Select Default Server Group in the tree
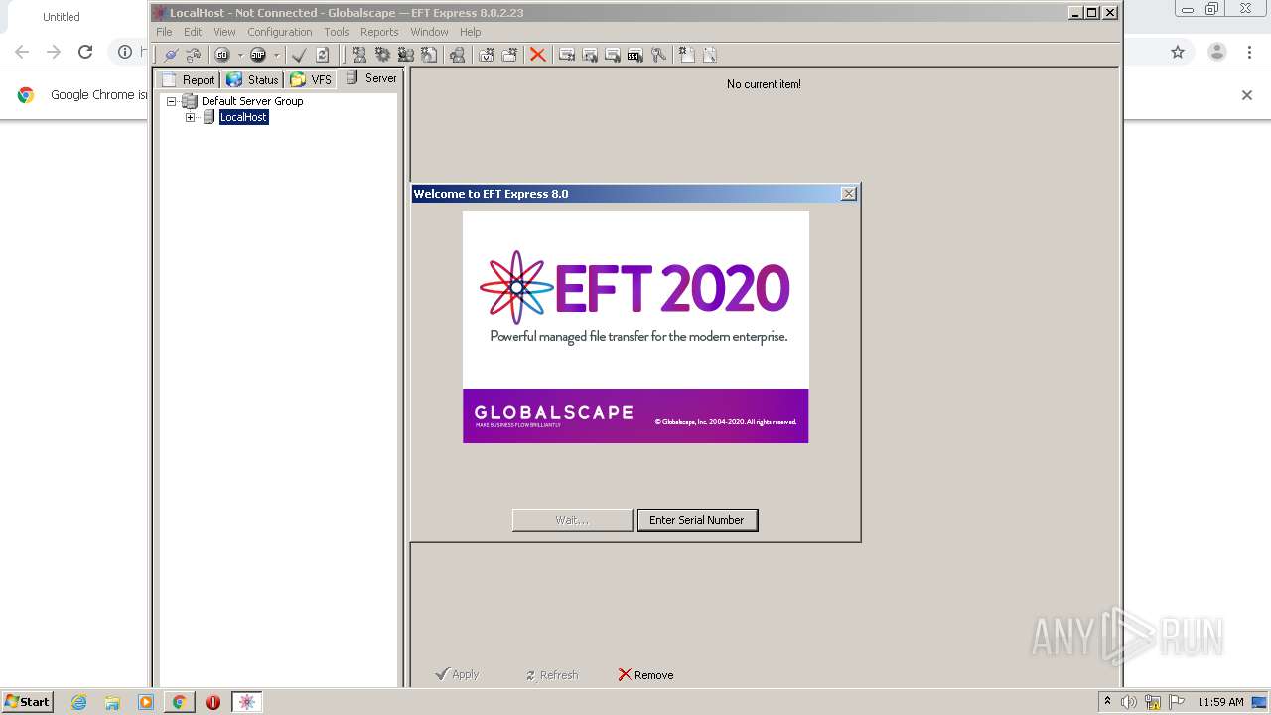Viewport: 1271px width, 715px height. (x=252, y=101)
